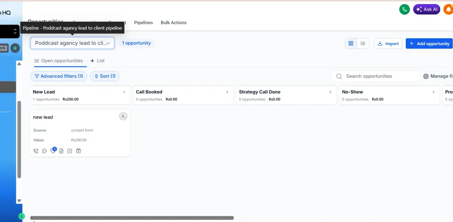Screen dimensions: 453x222
Task: Click the green phone dialer icon
Action: (405, 9)
